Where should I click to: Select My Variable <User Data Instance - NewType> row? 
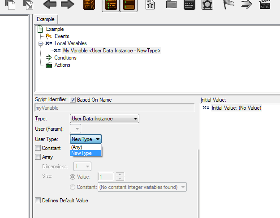click(112, 51)
